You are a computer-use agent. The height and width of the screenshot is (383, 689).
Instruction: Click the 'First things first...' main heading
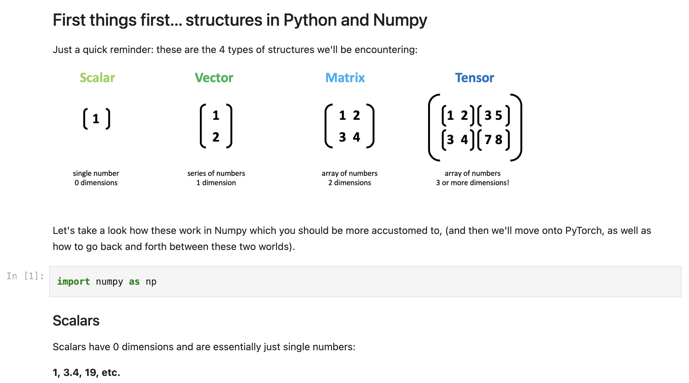(240, 20)
